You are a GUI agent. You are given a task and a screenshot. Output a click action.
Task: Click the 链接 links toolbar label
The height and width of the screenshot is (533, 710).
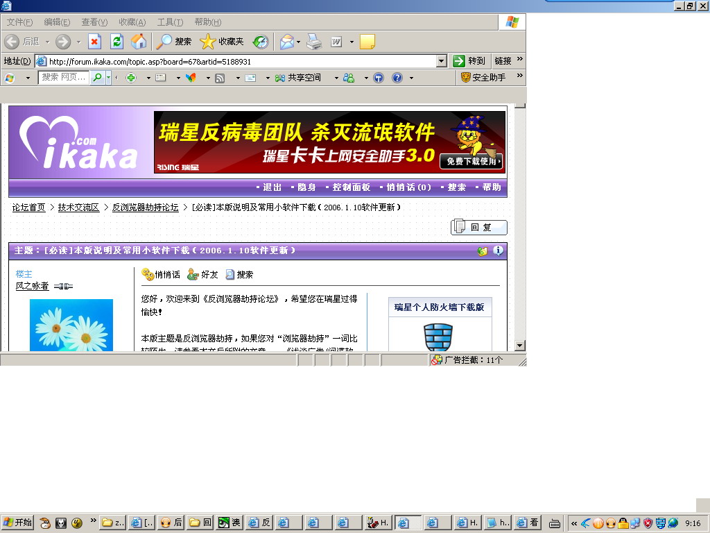point(503,61)
